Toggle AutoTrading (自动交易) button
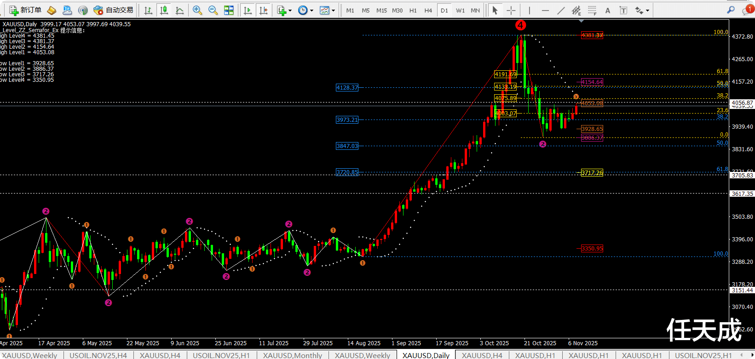Image resolution: width=755 pixels, height=359 pixels. coord(114,10)
